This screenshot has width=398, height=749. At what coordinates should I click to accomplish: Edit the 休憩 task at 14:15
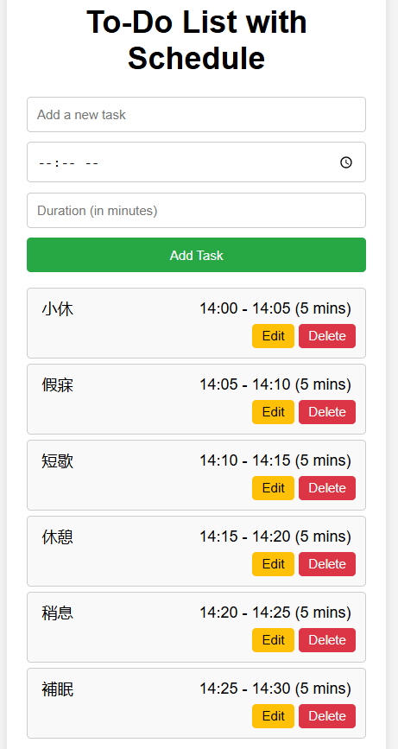click(x=273, y=563)
